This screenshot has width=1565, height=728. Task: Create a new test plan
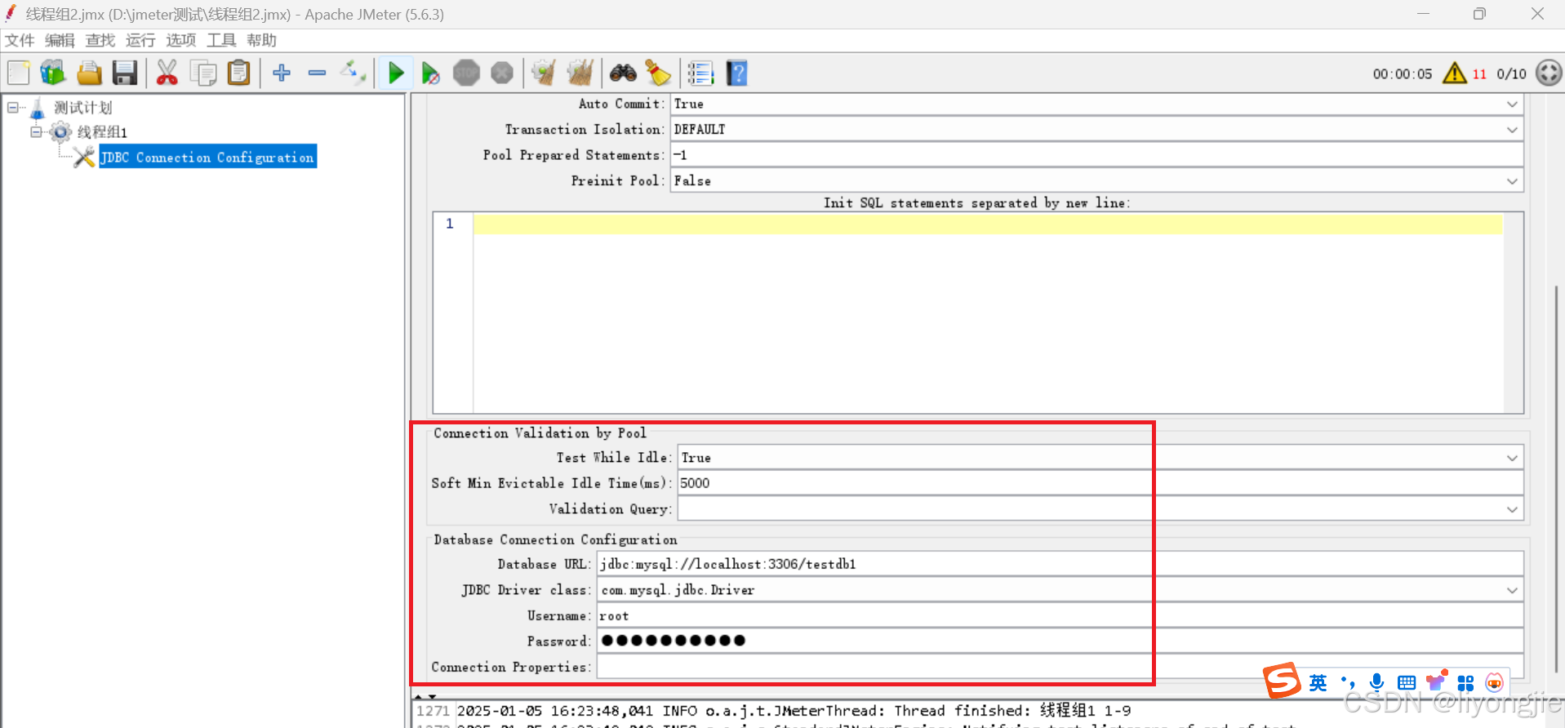pos(19,73)
